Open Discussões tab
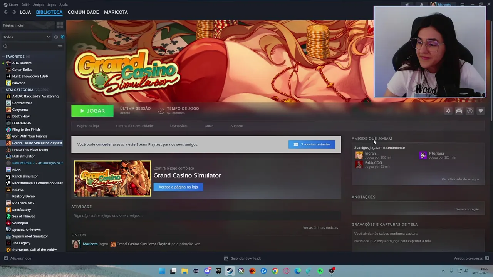The image size is (493, 277). 179,126
